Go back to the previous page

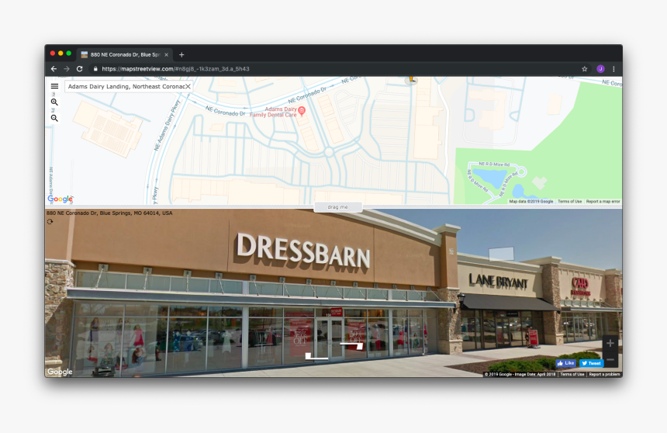click(x=54, y=68)
